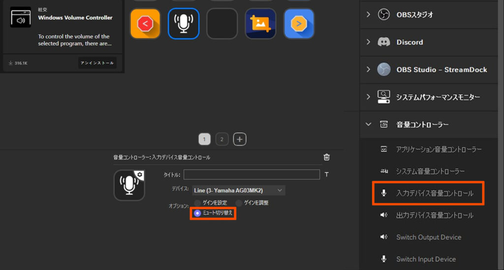The width and height of the screenshot is (504, 270).
Task: Click the screenshot capture key icon
Action: click(x=260, y=24)
